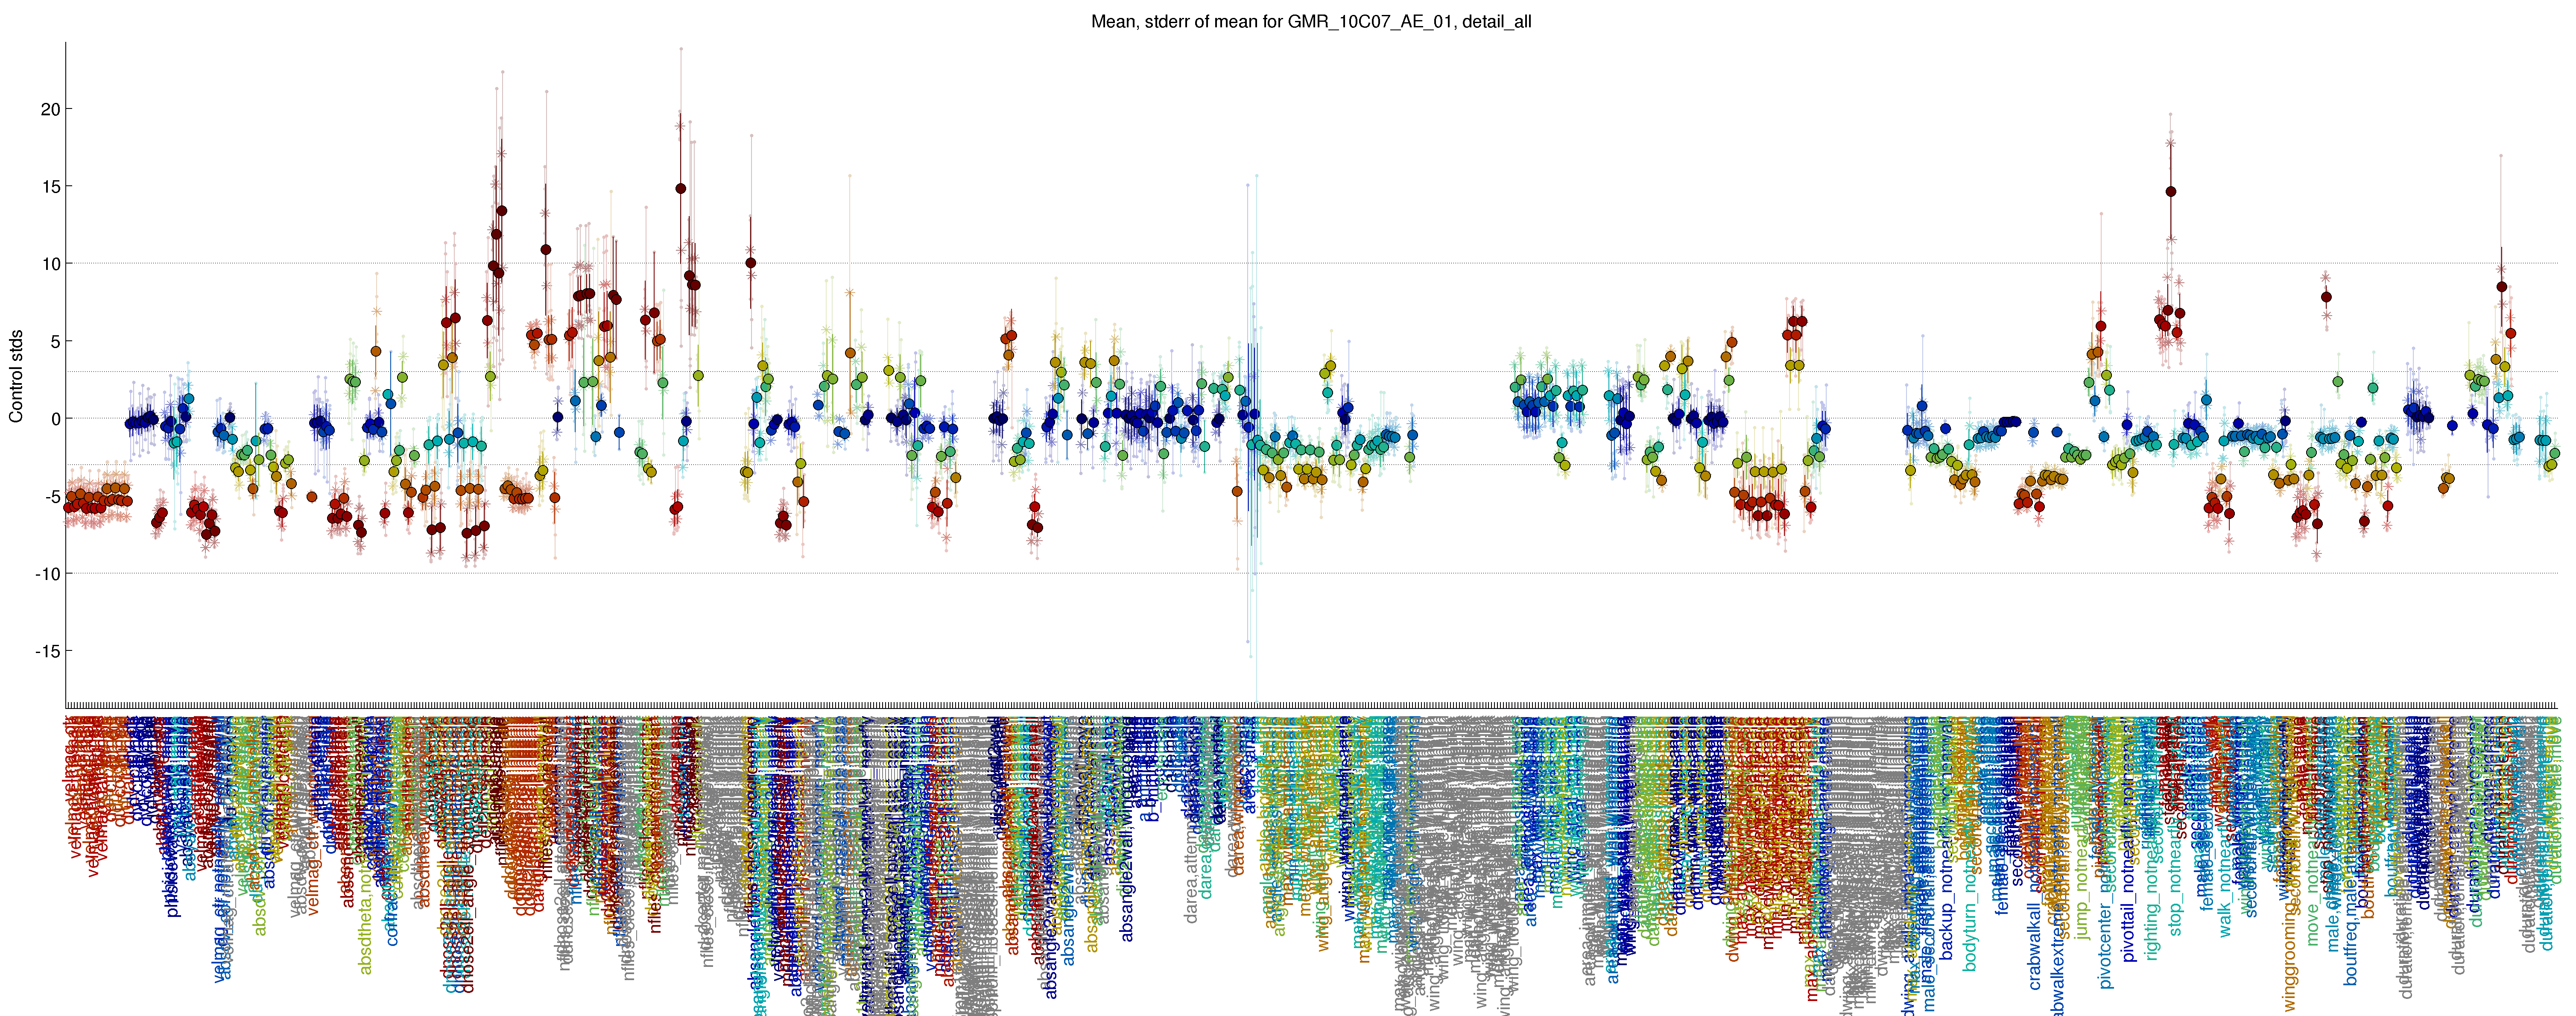Click the teal 'bodyturn_not' x-axis label
2576x1016 pixels.
[x=1971, y=914]
